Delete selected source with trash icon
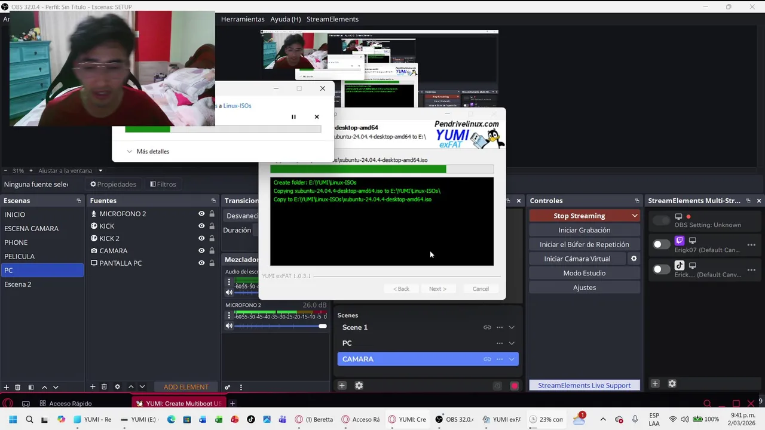The width and height of the screenshot is (765, 430). pyautogui.click(x=104, y=387)
